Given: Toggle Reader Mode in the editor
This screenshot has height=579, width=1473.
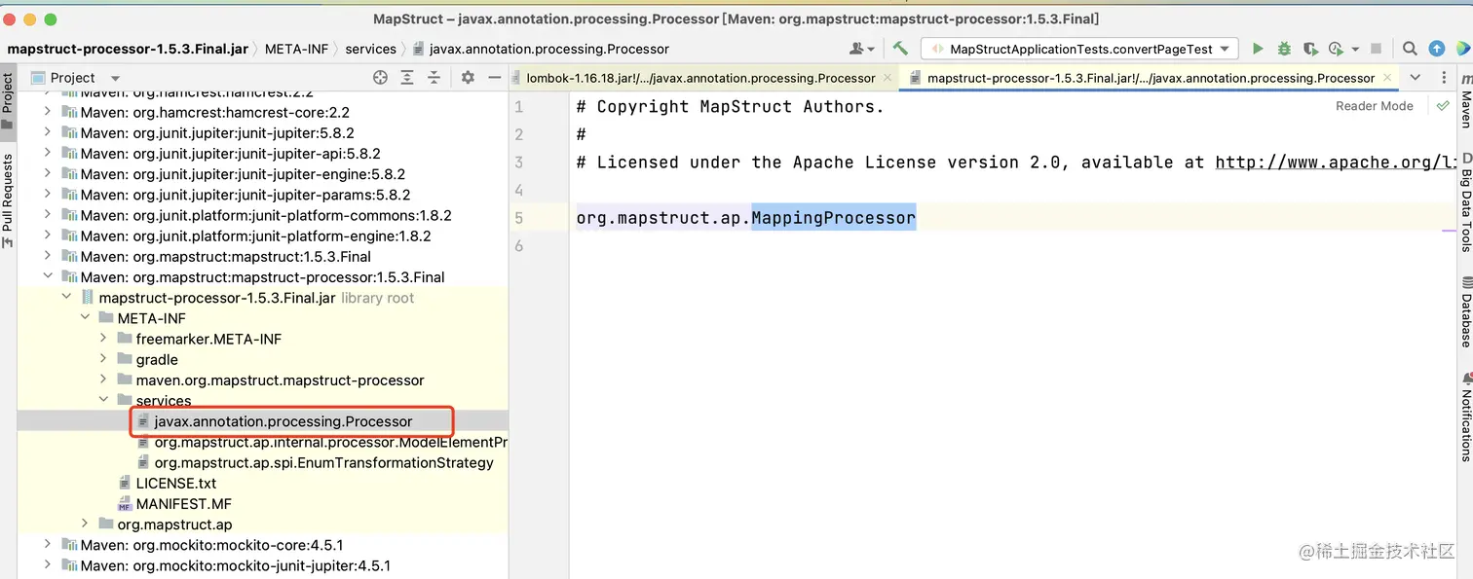Looking at the screenshot, I should pos(1374,106).
